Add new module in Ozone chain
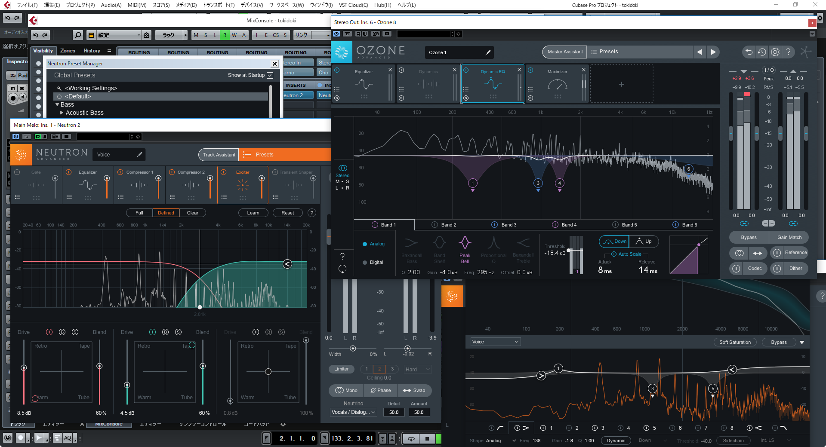This screenshot has height=447, width=826. point(621,84)
